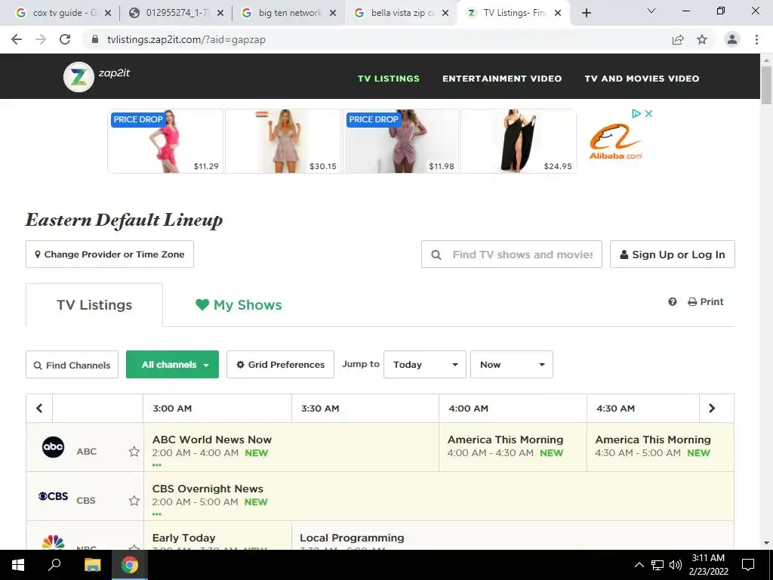Open America This Morning 4:30 AM listing
Viewport: 773px width, 580px height.
pos(660,447)
